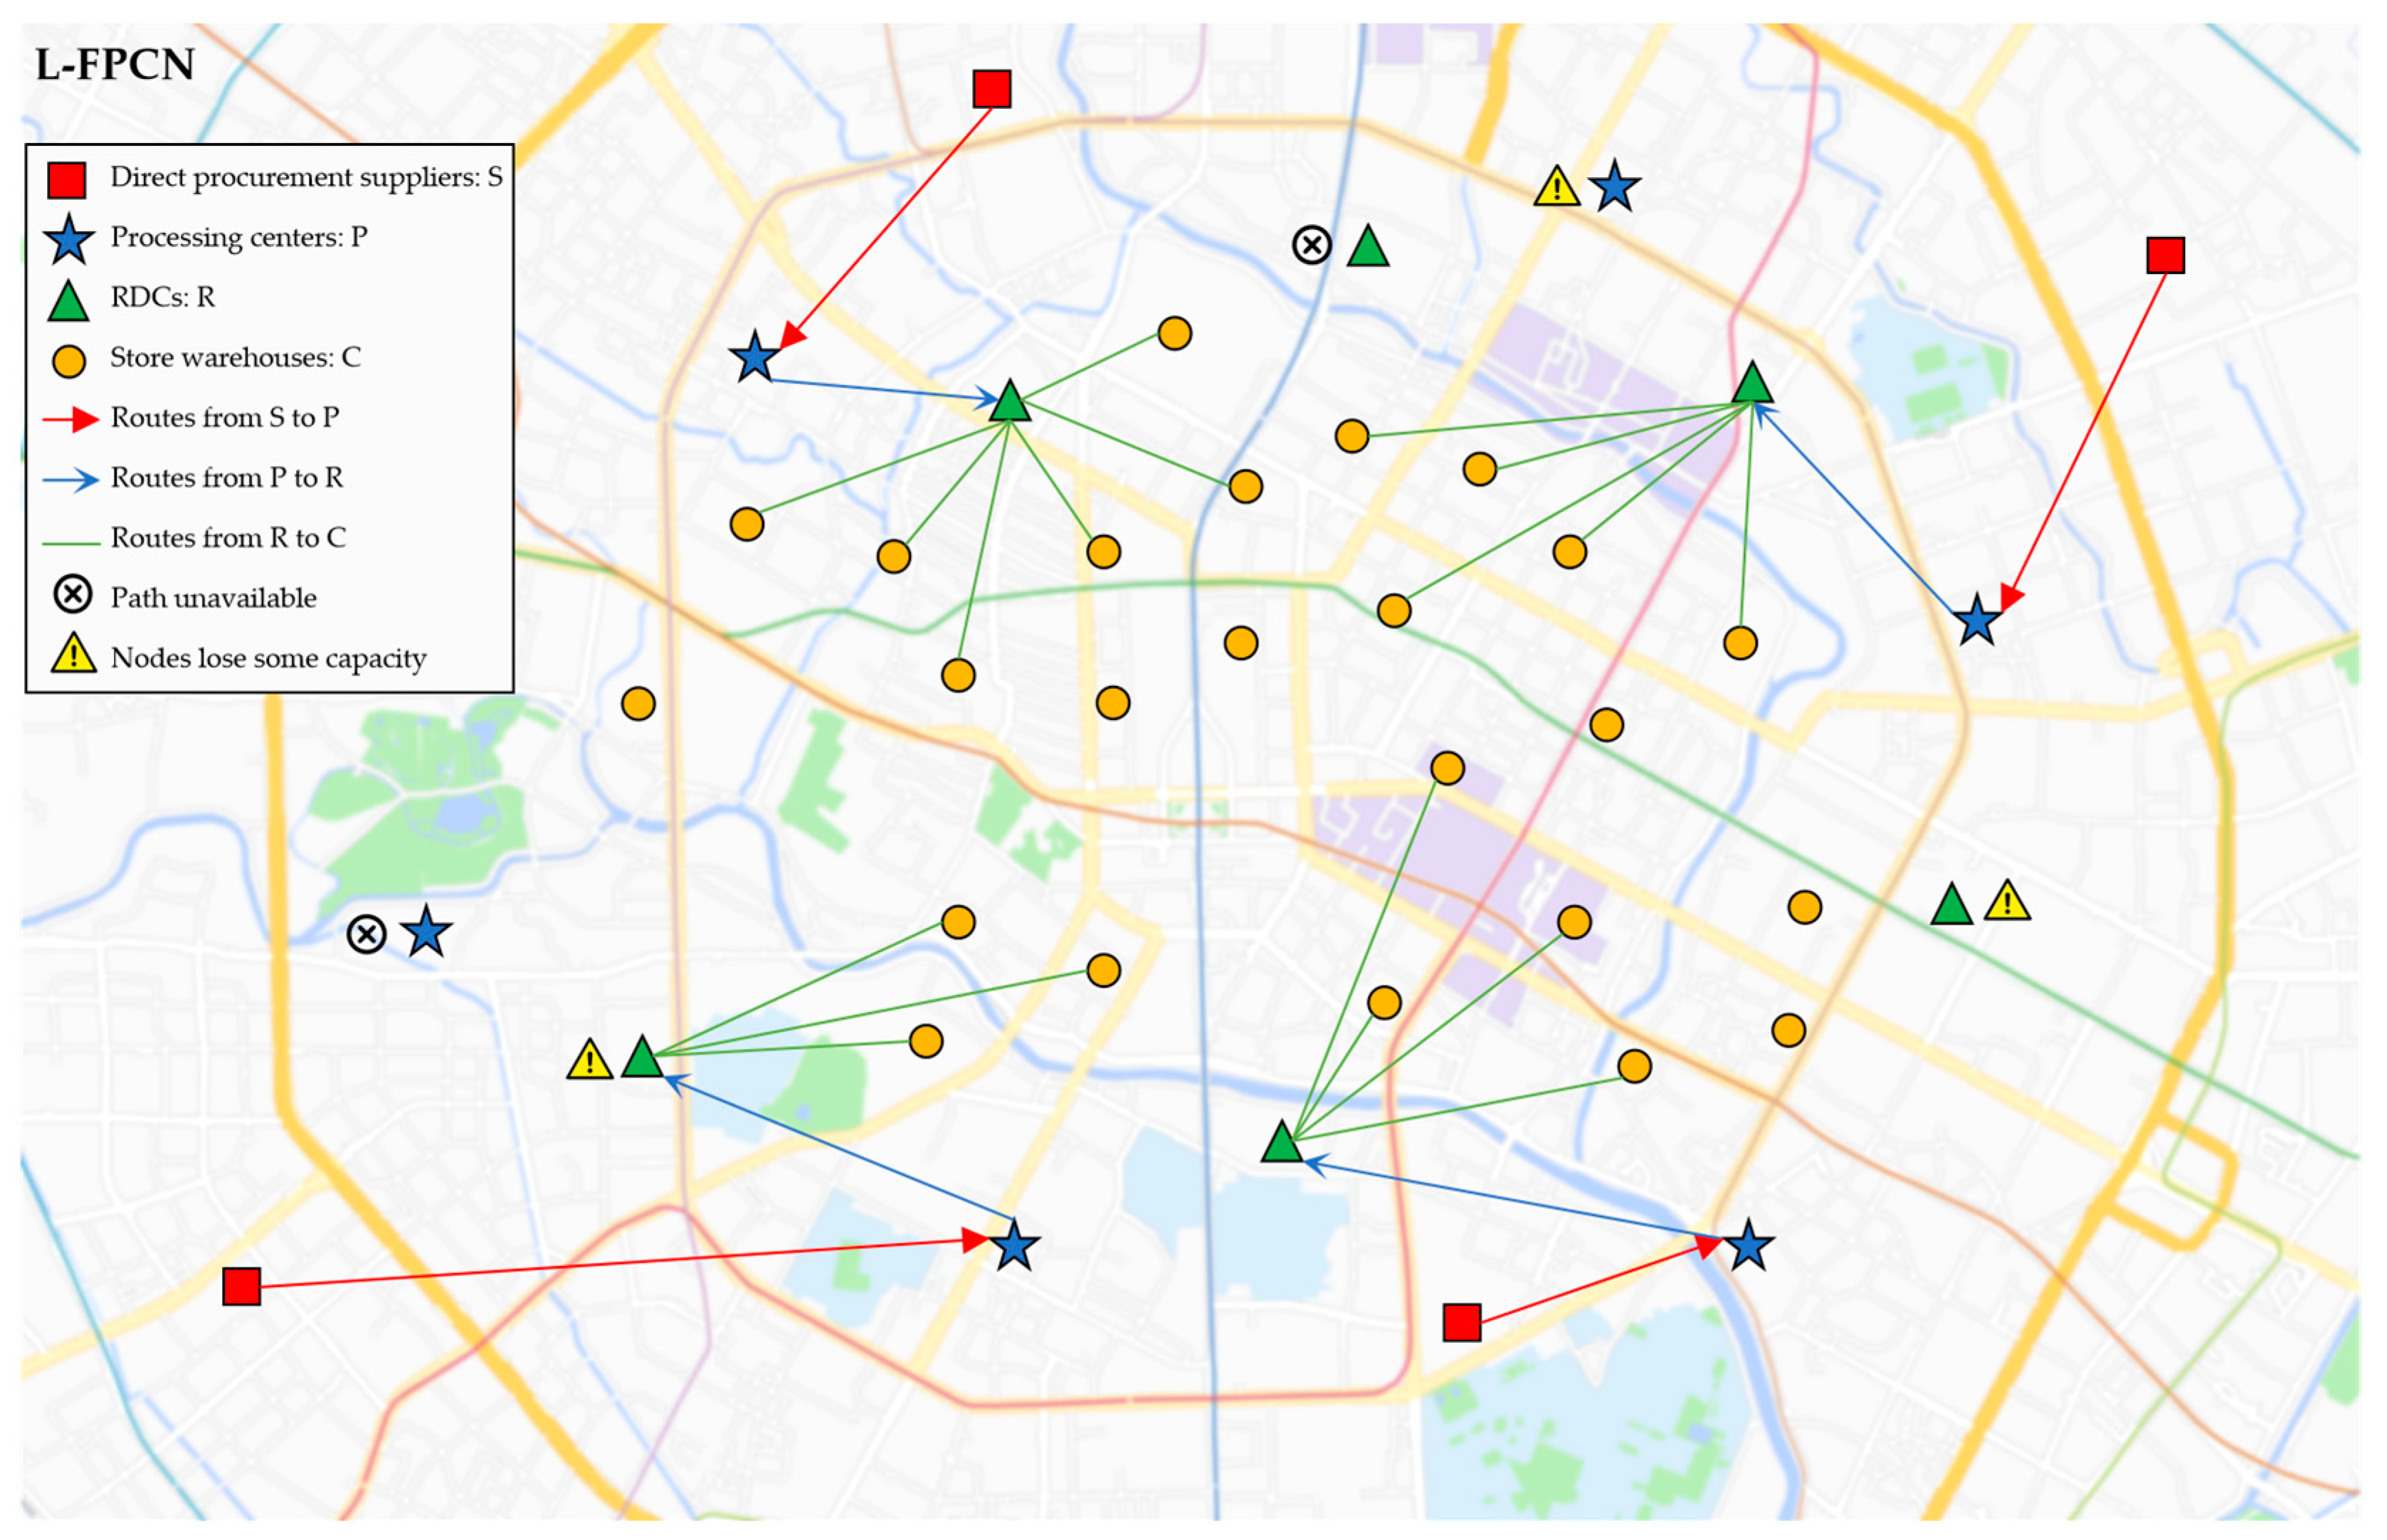
Task: Click the 'Path unavailable' legend icon
Action: pos(72,595)
